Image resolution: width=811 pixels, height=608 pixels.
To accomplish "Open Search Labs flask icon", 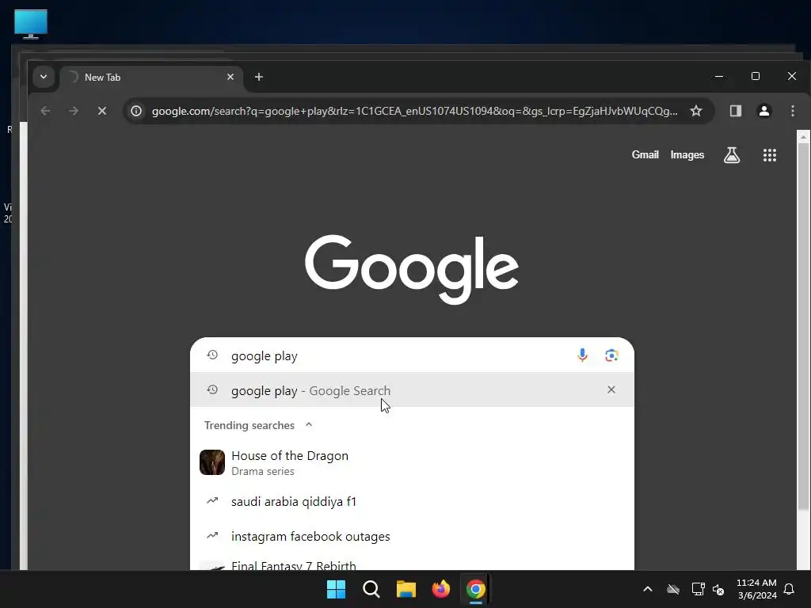I will click(x=731, y=154).
